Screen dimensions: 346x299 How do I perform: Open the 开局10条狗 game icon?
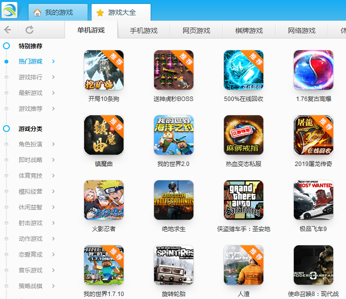tap(104, 70)
